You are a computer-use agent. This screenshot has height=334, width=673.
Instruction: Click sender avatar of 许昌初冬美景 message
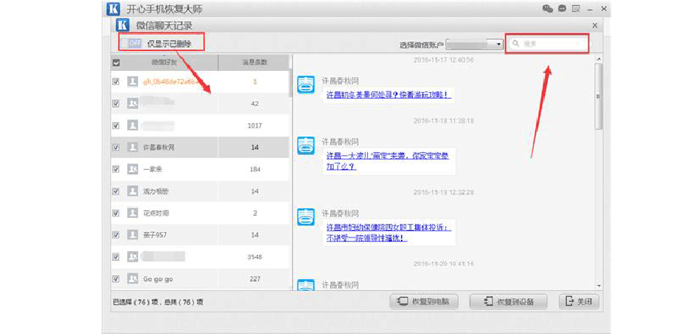coord(306,85)
